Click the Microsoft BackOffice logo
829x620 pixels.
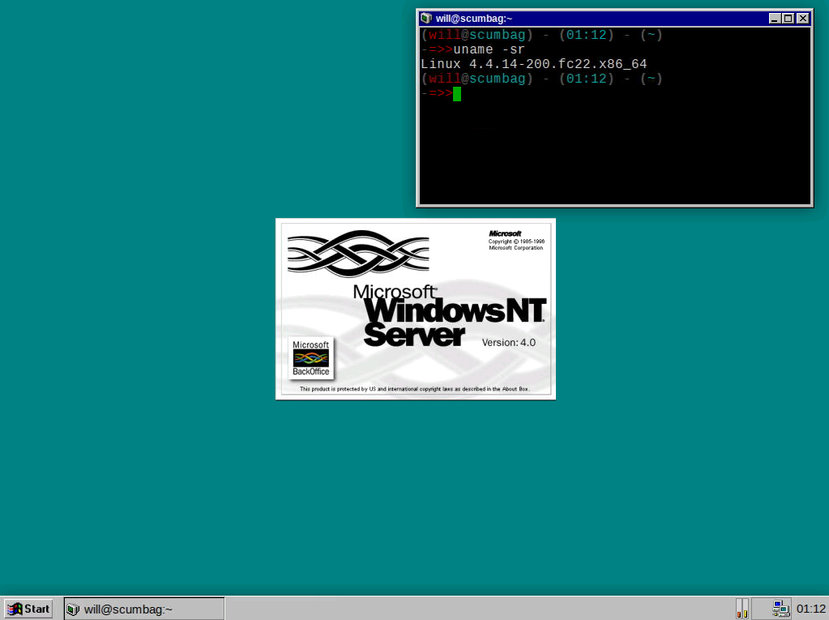pyautogui.click(x=310, y=357)
